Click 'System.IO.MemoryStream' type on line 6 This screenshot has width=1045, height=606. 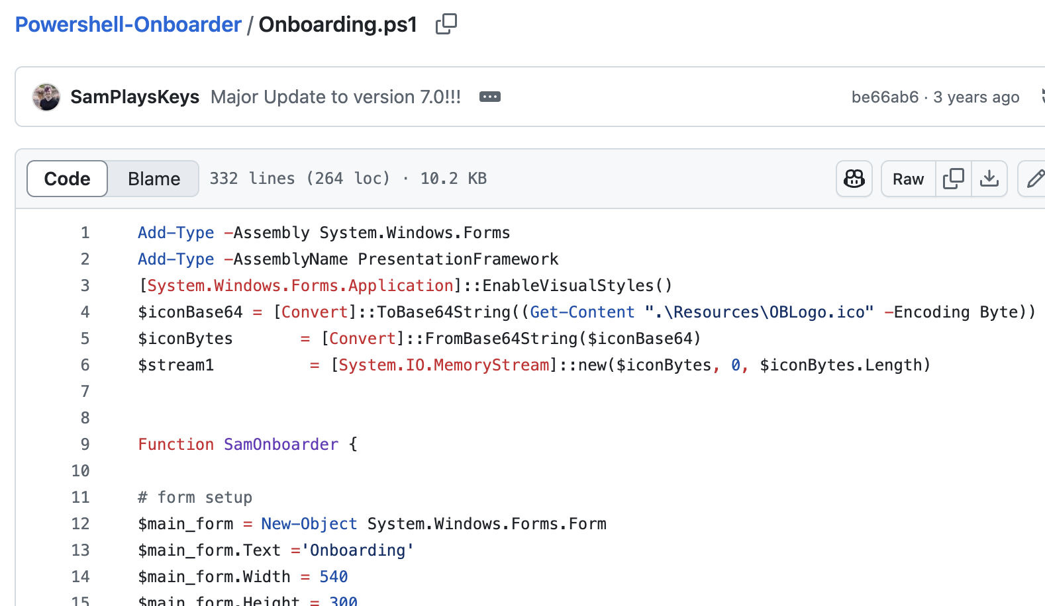pos(444,365)
